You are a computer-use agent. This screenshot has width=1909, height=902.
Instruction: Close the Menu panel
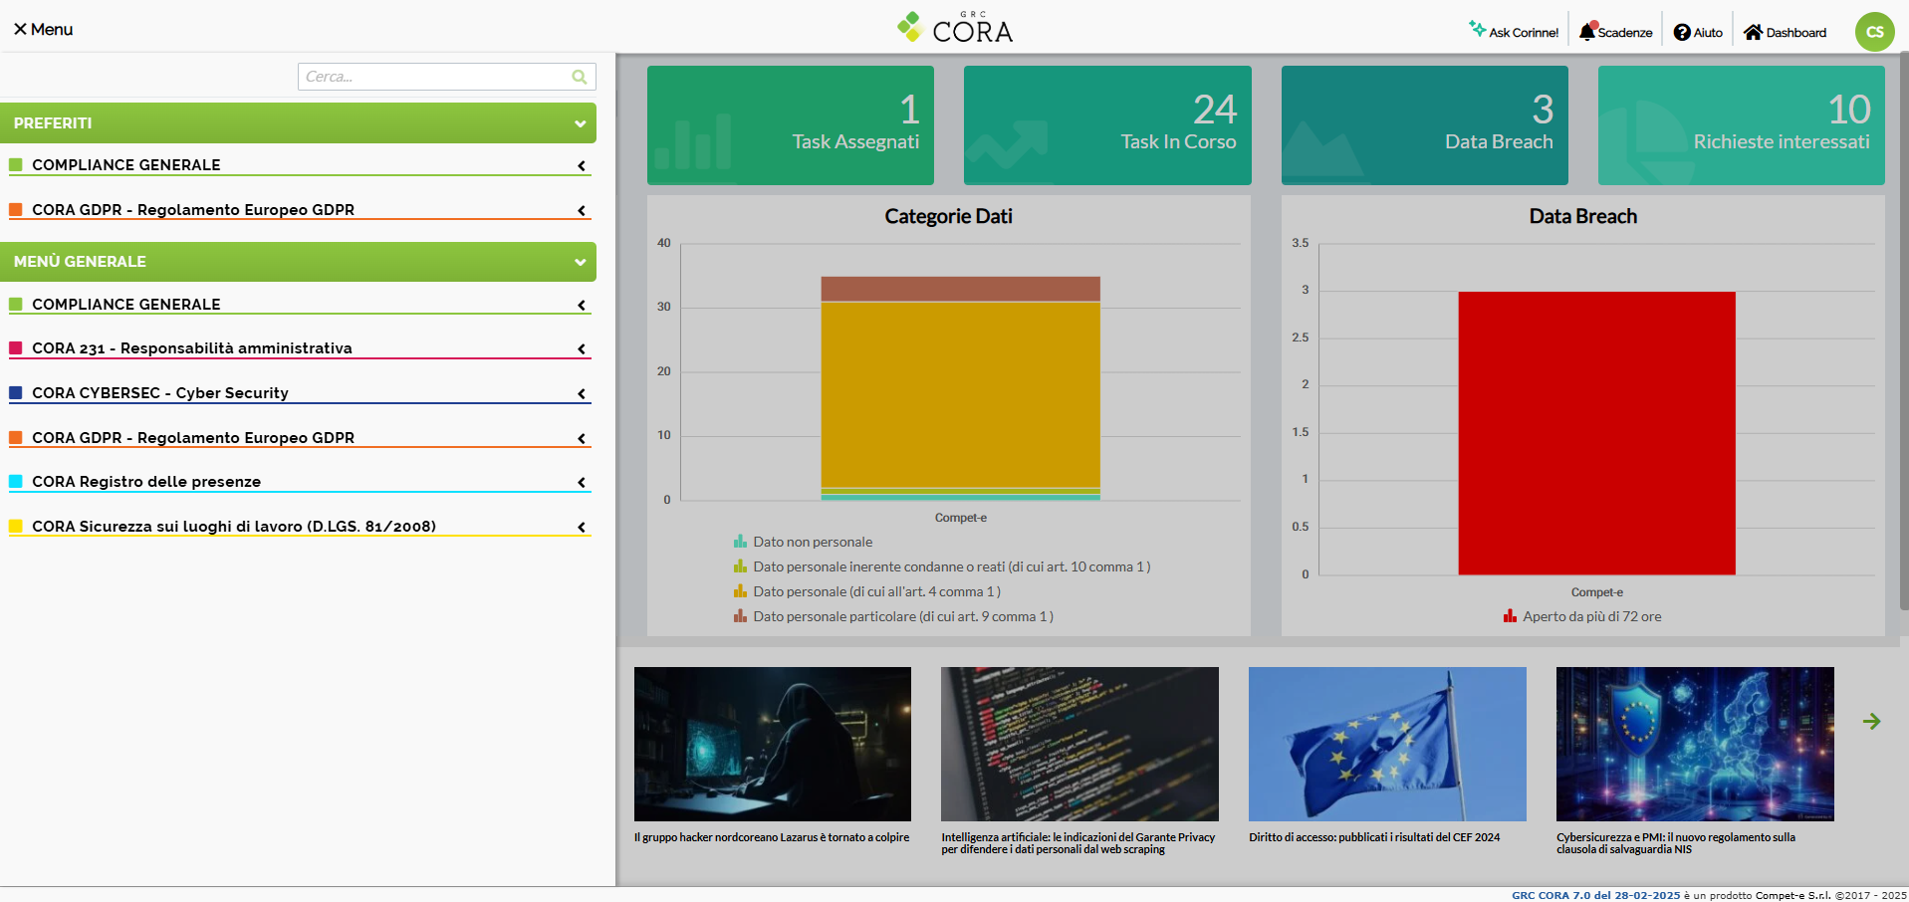[42, 29]
